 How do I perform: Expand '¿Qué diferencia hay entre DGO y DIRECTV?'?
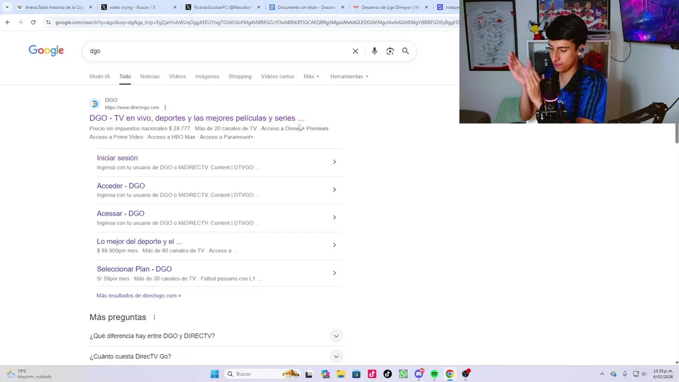[x=216, y=336]
